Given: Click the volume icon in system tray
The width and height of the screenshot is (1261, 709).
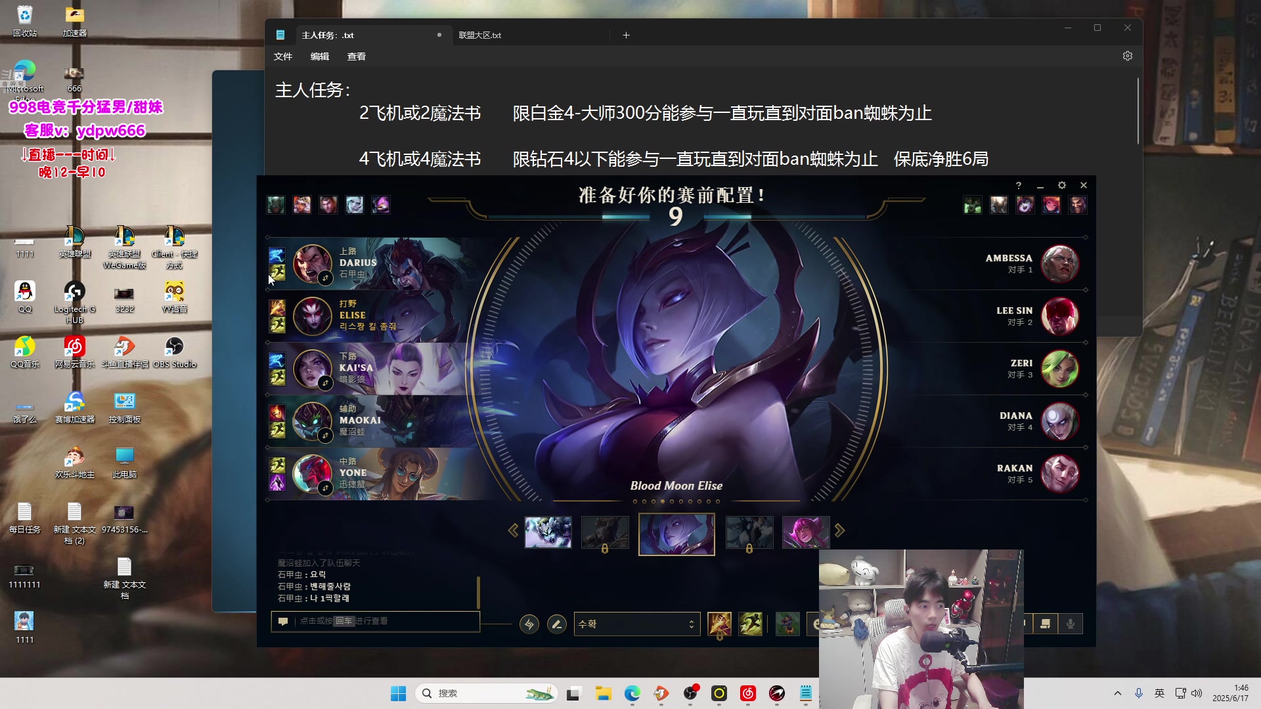Looking at the screenshot, I should coord(1197,693).
